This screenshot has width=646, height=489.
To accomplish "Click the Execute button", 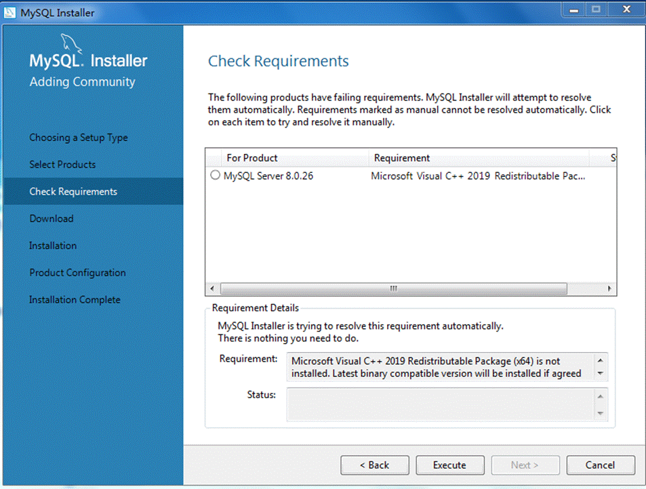I will pyautogui.click(x=450, y=465).
